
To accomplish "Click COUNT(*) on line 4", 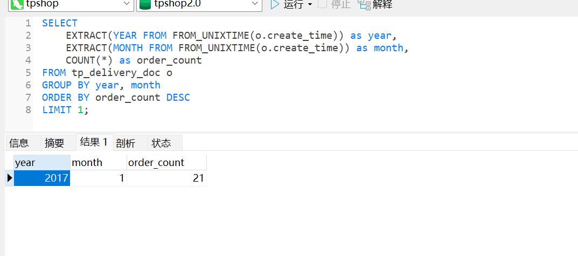I will [89, 60].
